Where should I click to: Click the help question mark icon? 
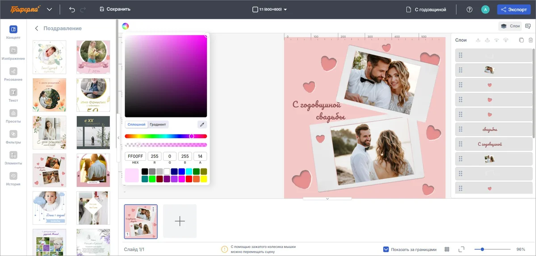click(x=469, y=9)
